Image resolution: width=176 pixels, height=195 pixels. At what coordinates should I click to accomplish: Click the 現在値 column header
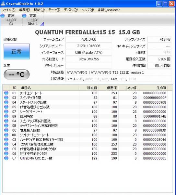[x=89, y=88]
